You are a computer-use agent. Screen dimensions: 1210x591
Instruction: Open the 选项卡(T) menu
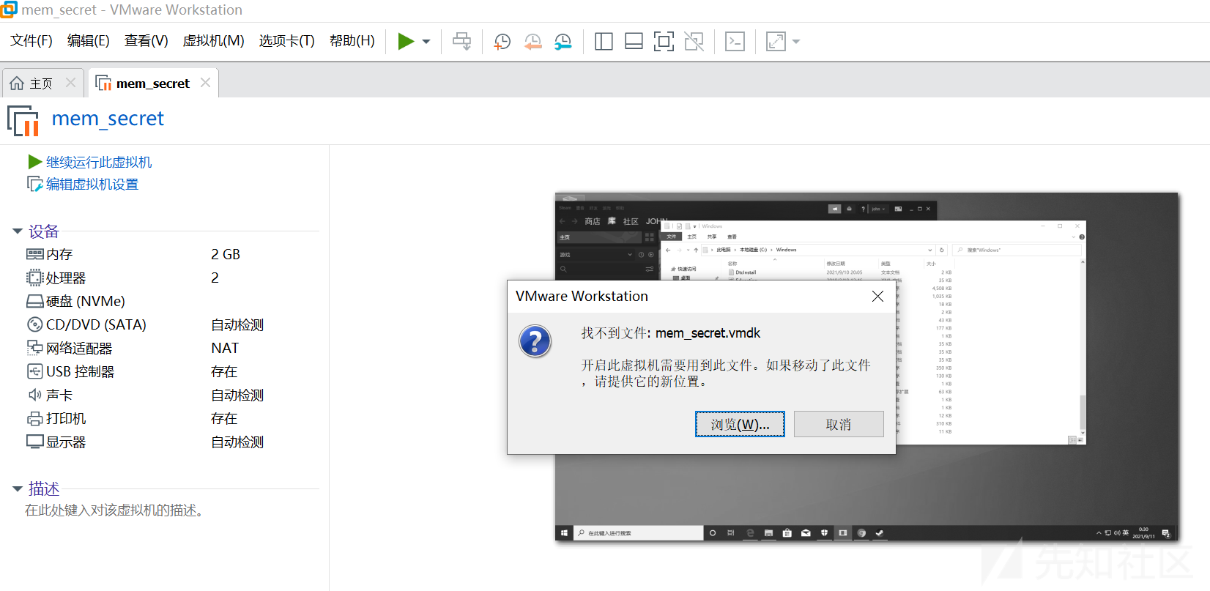287,41
